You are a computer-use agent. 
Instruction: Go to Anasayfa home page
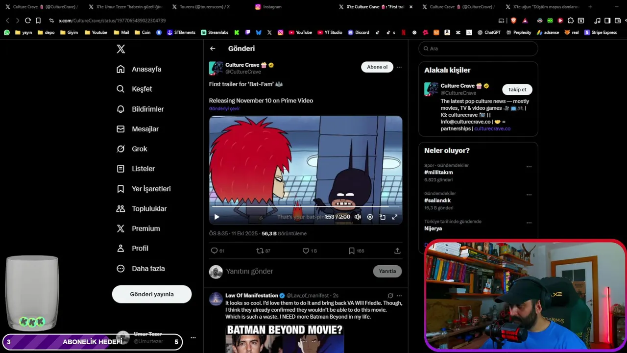pos(139,69)
